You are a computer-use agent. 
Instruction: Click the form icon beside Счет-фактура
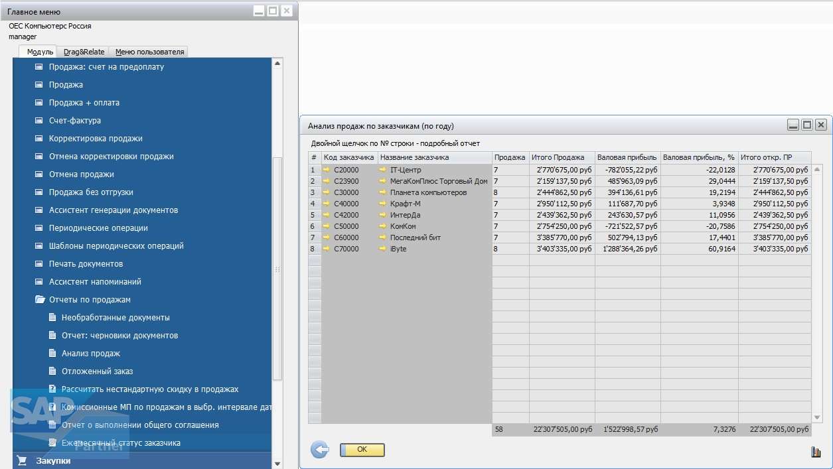click(x=39, y=121)
